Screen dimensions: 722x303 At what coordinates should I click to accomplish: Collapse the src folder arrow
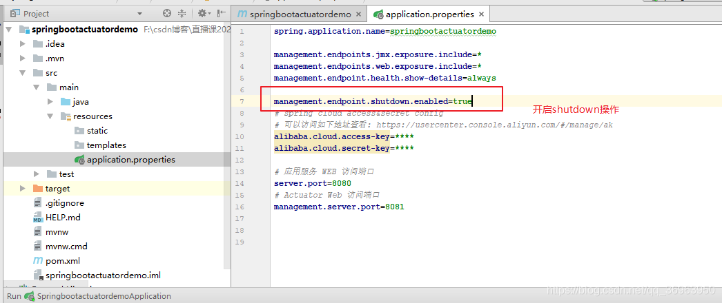(23, 73)
